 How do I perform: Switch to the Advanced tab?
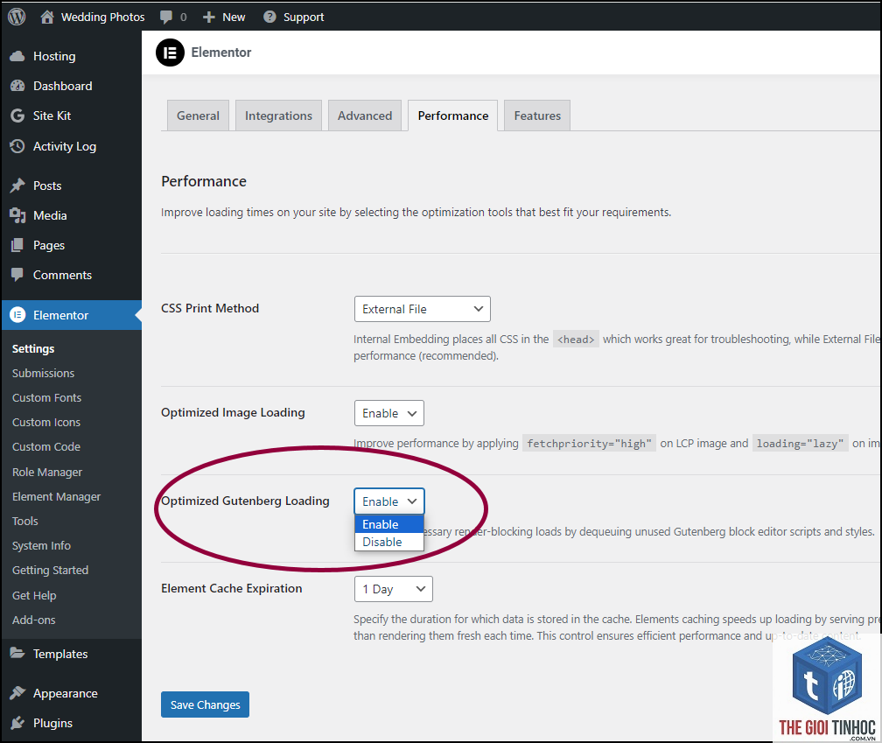[365, 116]
